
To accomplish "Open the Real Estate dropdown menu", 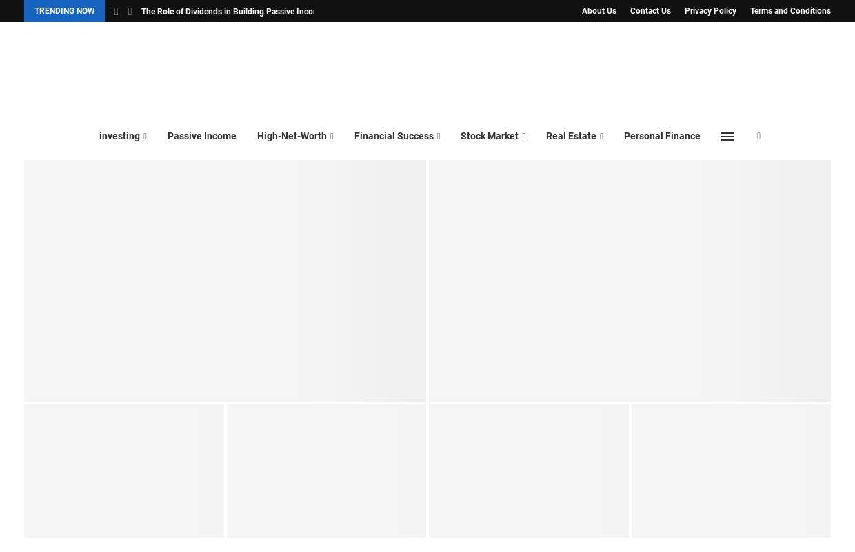I will [574, 137].
